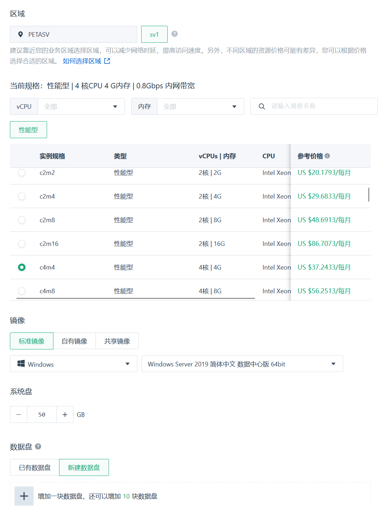Select the c2m2 instance radio button

[x=22, y=172]
